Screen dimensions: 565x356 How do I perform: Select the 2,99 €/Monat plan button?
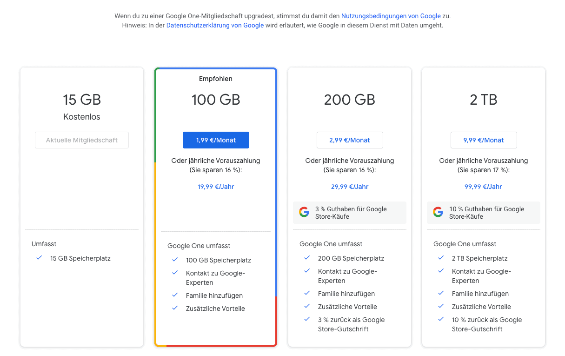tap(350, 140)
